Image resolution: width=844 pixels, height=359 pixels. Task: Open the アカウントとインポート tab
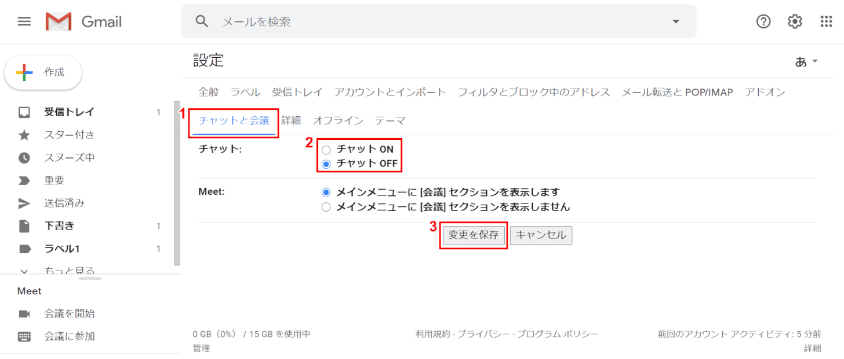click(x=390, y=92)
